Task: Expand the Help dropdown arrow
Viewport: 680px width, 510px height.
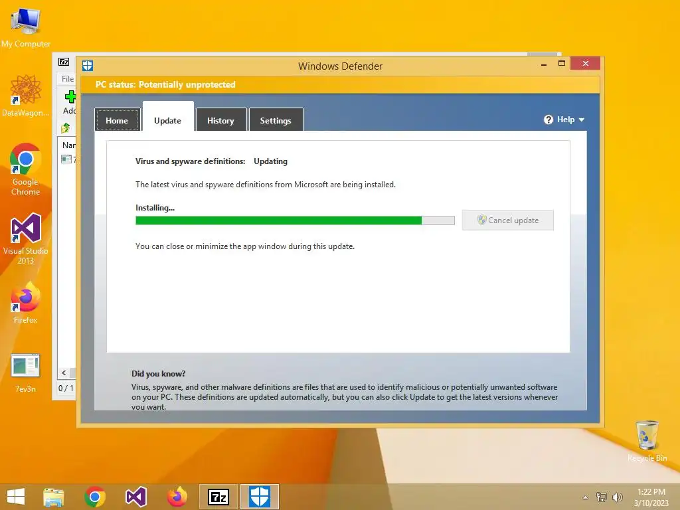Action: click(x=582, y=120)
